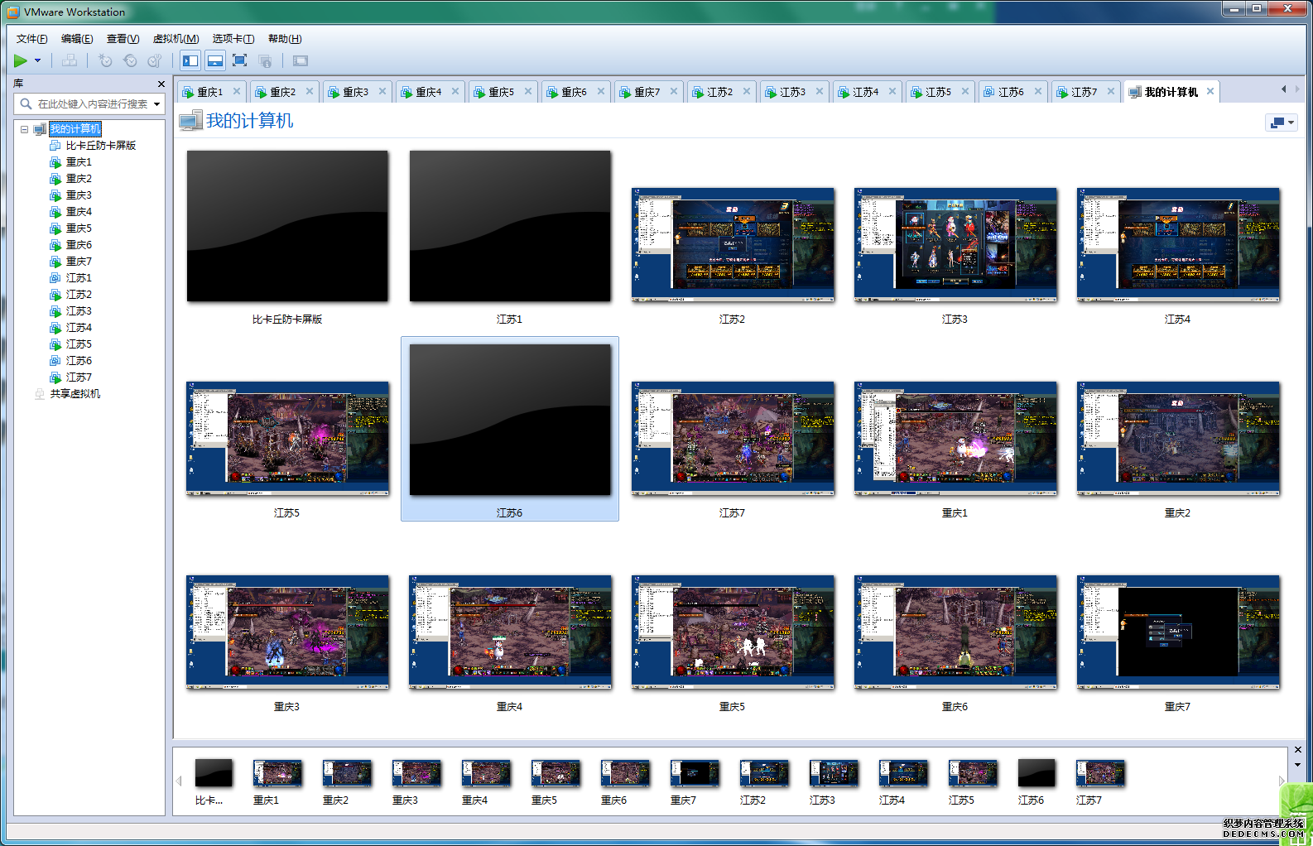
Task: Open the 选项卡(T) menu
Action: [233, 39]
